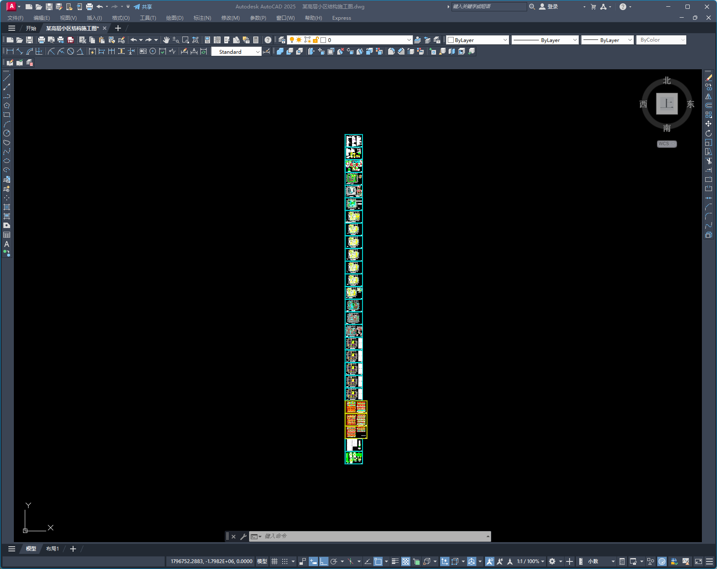
Task: Open the Autodesk App Store cart icon
Action: [593, 7]
